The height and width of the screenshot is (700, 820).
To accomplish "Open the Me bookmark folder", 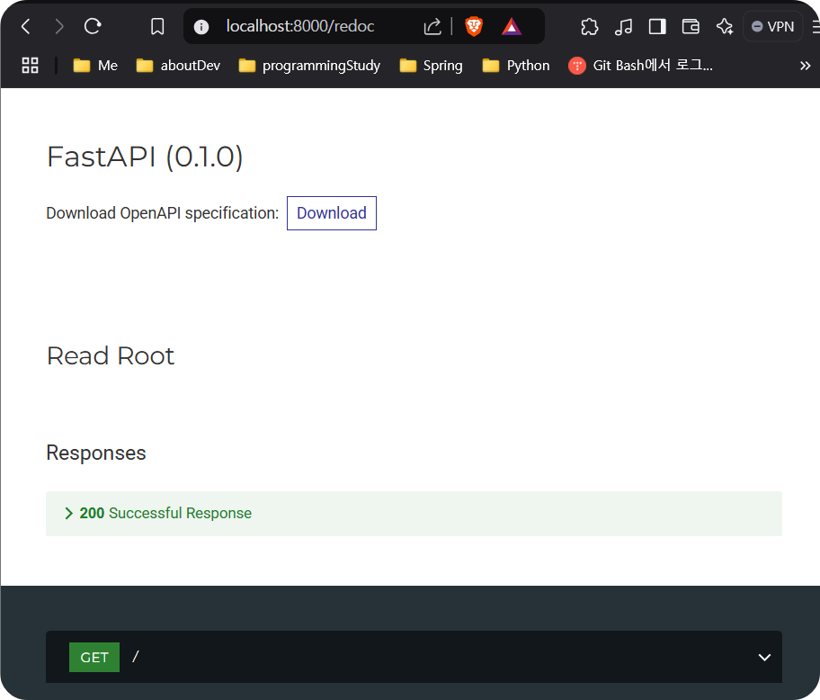I will click(x=95, y=66).
